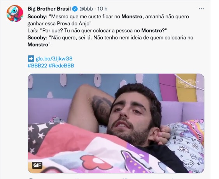Click the GIF badge on the media

(x=37, y=165)
